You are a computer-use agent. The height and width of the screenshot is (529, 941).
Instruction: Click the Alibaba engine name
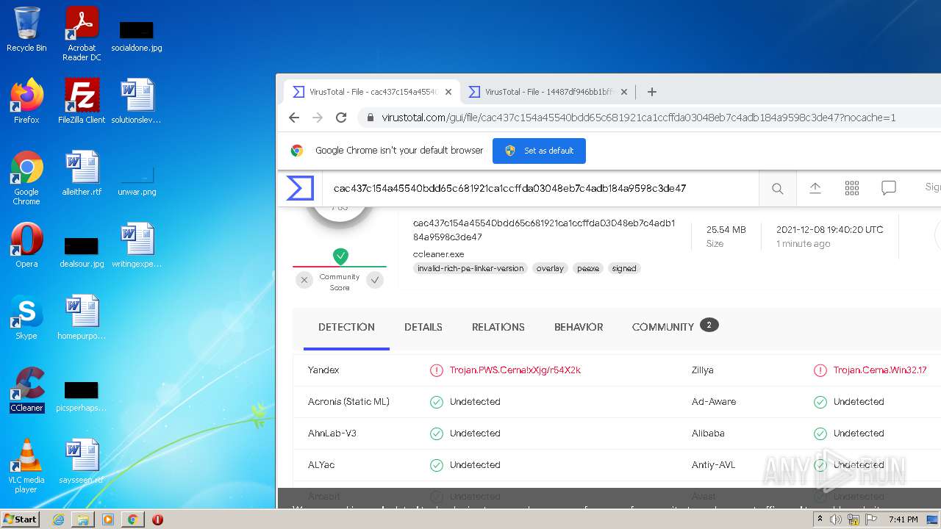[x=708, y=433]
